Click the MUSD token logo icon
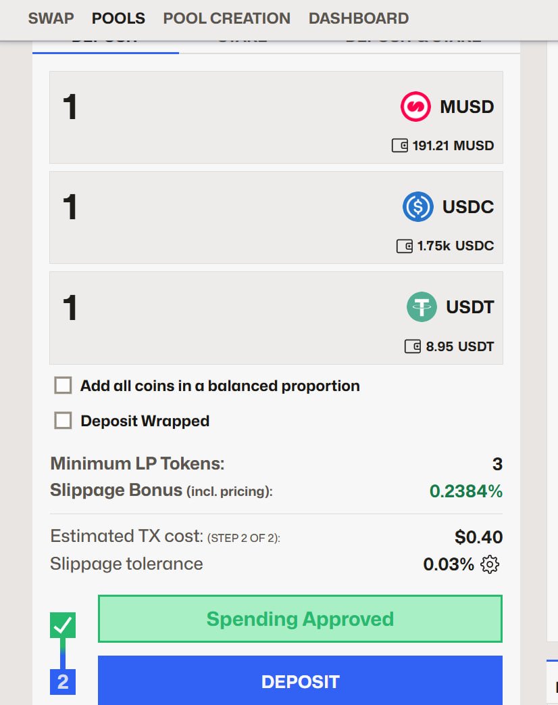558x705 pixels. [x=415, y=107]
